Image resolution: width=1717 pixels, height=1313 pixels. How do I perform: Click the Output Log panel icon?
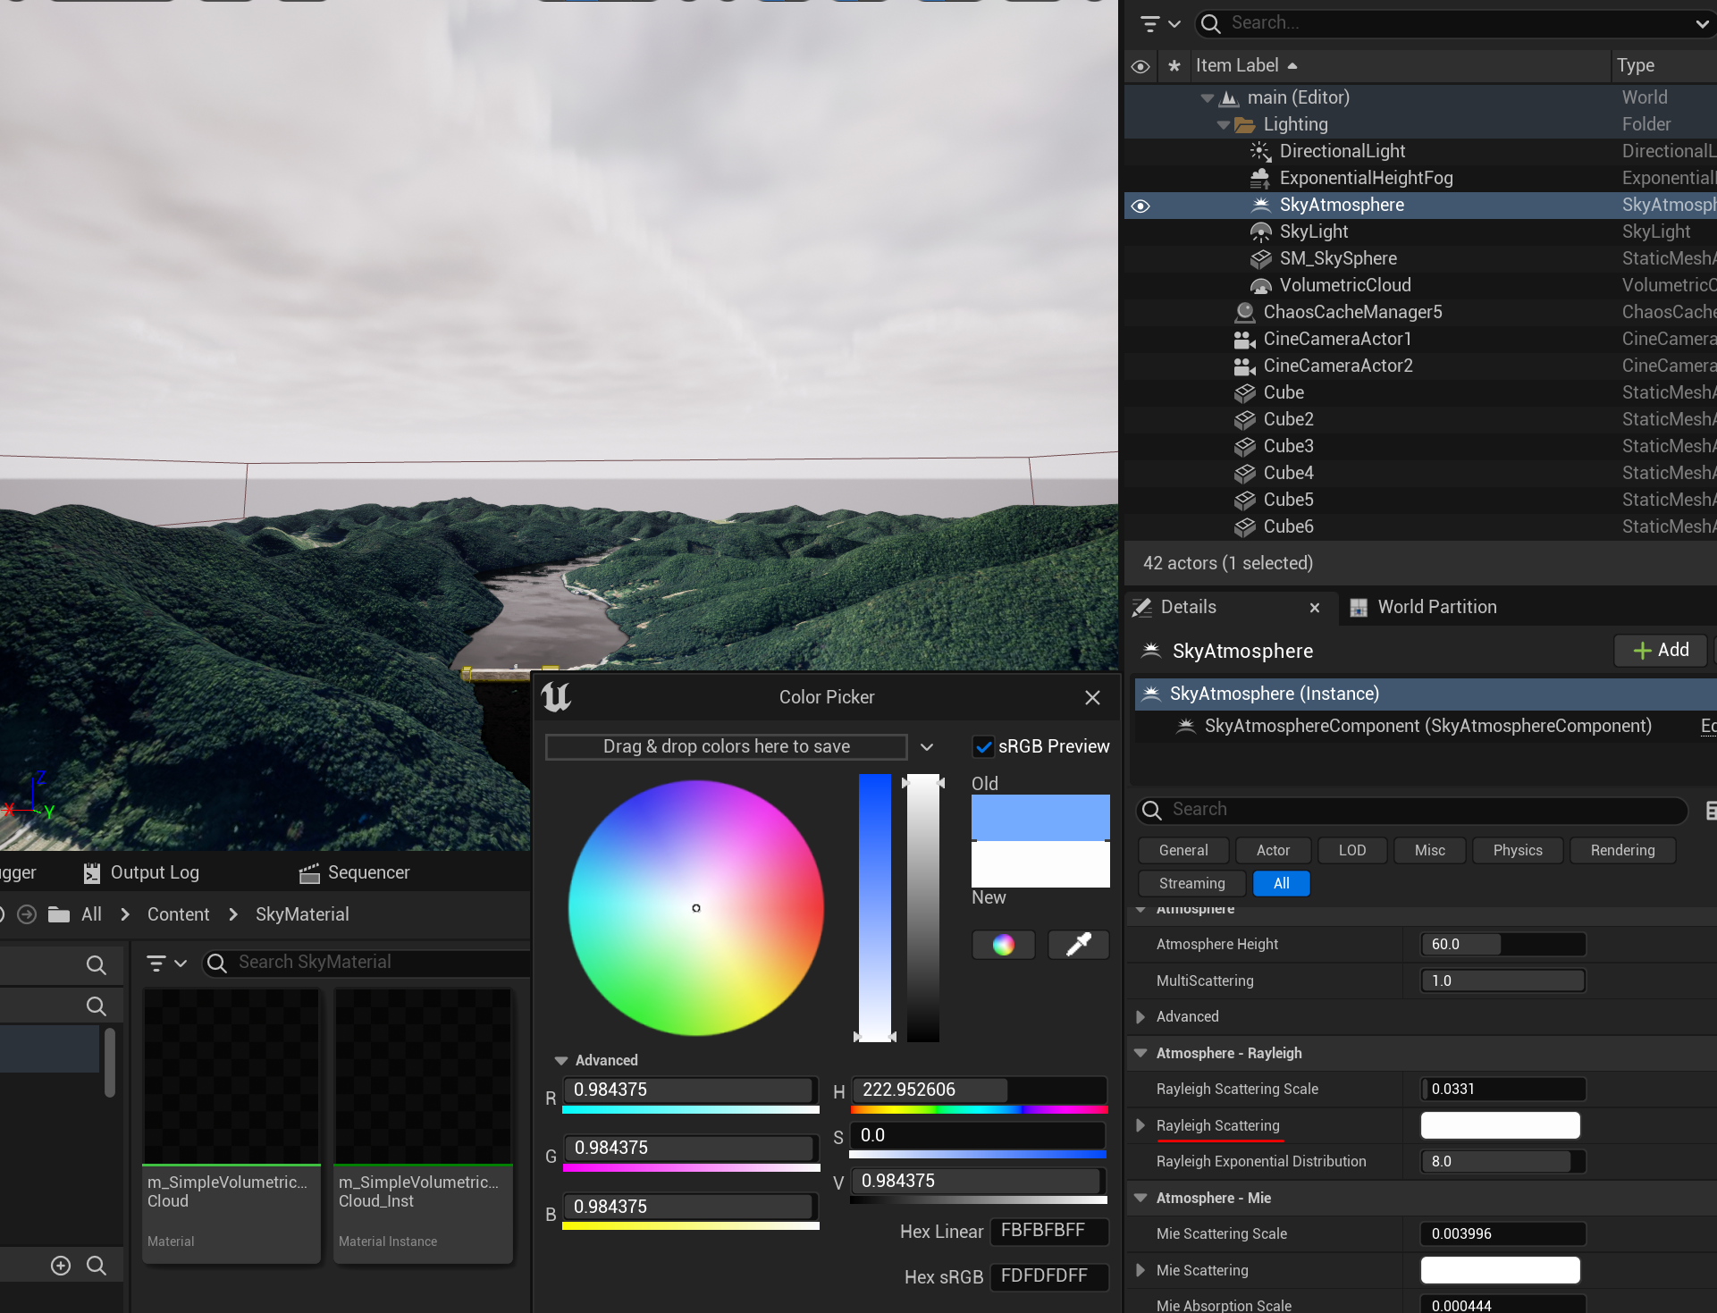[92, 873]
